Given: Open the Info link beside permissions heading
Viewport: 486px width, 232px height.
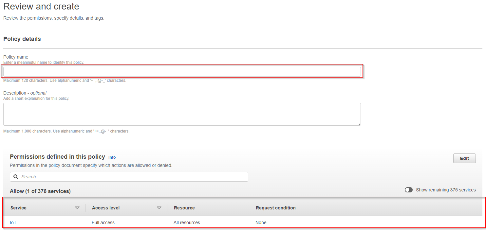Looking at the screenshot, I should pos(112,157).
